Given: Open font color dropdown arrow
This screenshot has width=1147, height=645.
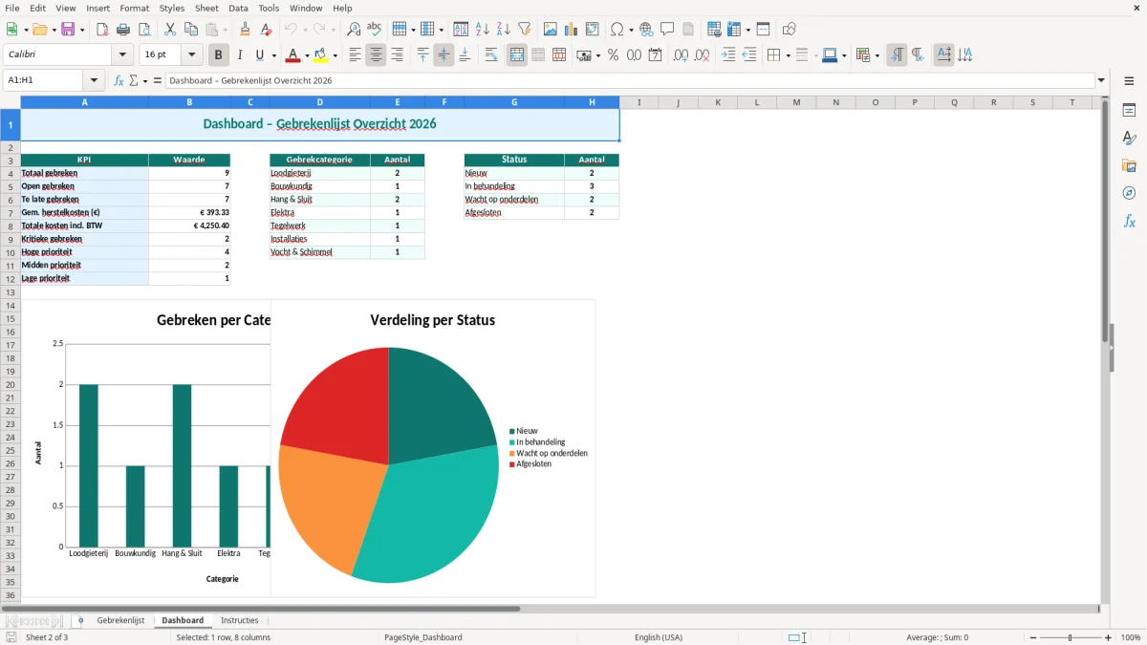Looking at the screenshot, I should click(x=307, y=55).
